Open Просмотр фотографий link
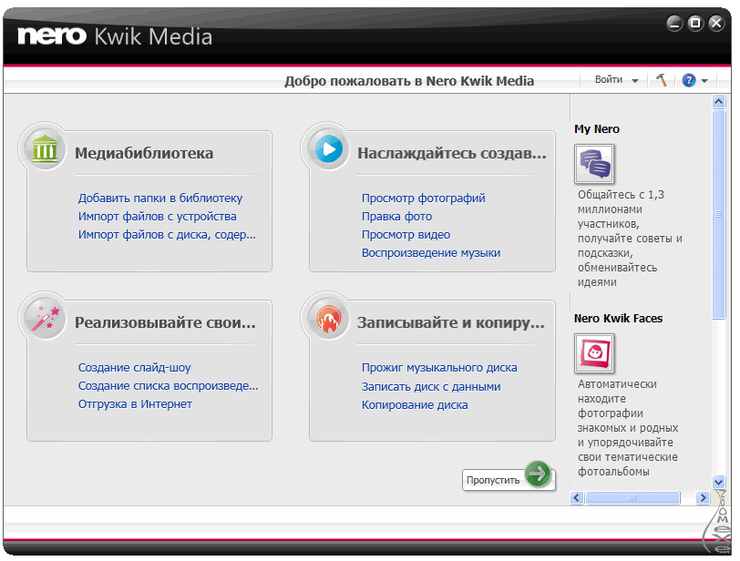740x561 pixels. pyautogui.click(x=424, y=198)
